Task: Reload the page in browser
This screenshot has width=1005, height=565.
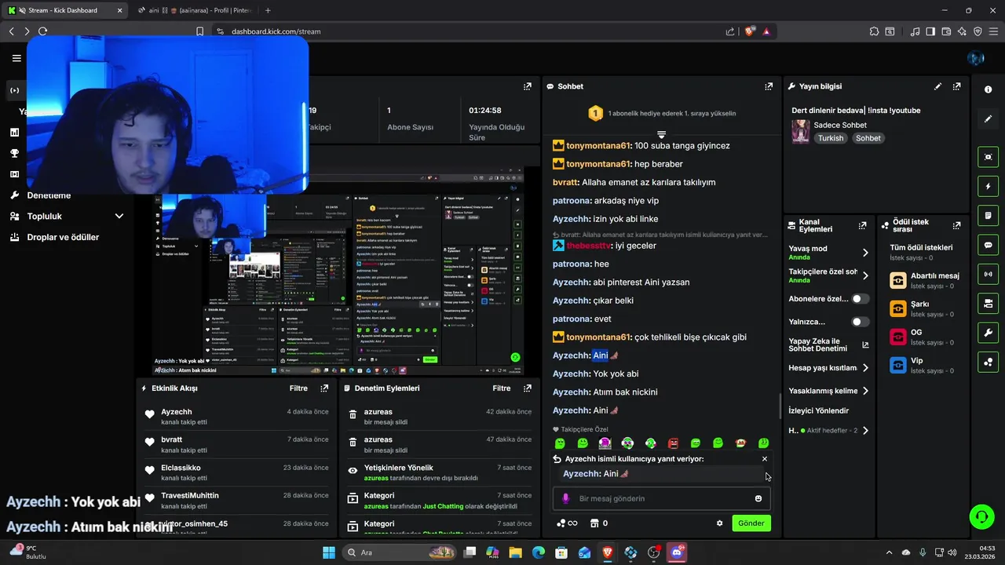Action: pos(43,31)
